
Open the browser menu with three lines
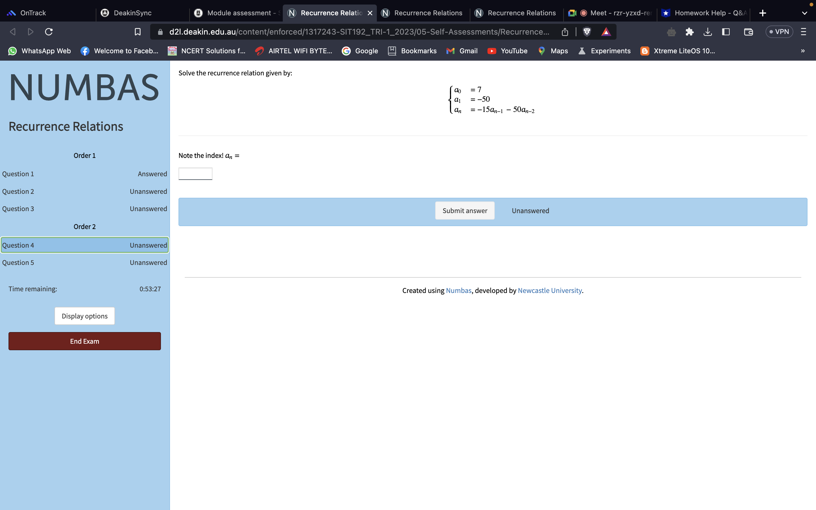804,31
